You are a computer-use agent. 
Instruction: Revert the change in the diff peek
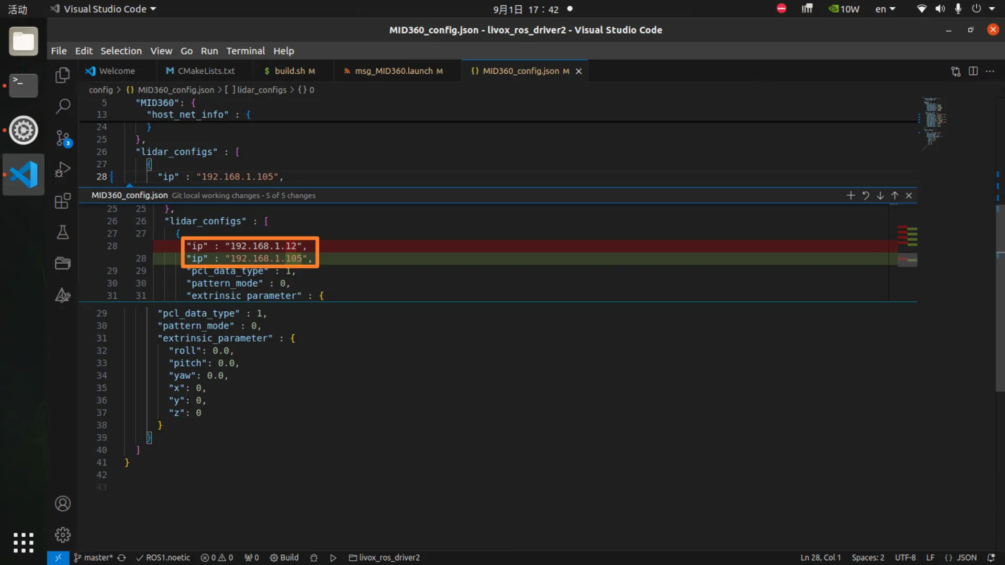[866, 195]
